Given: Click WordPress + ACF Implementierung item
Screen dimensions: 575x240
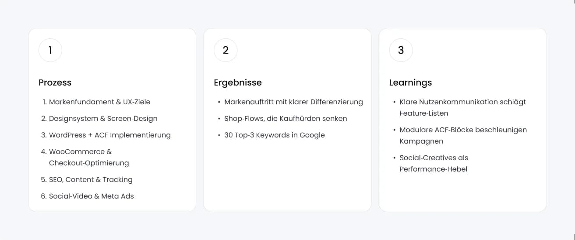Looking at the screenshot, I should pos(109,135).
